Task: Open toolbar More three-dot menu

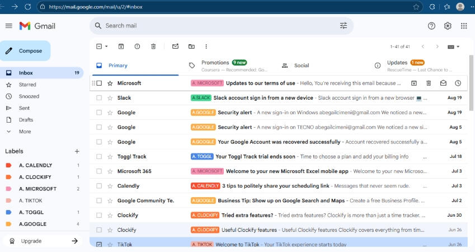Action: click(206, 46)
